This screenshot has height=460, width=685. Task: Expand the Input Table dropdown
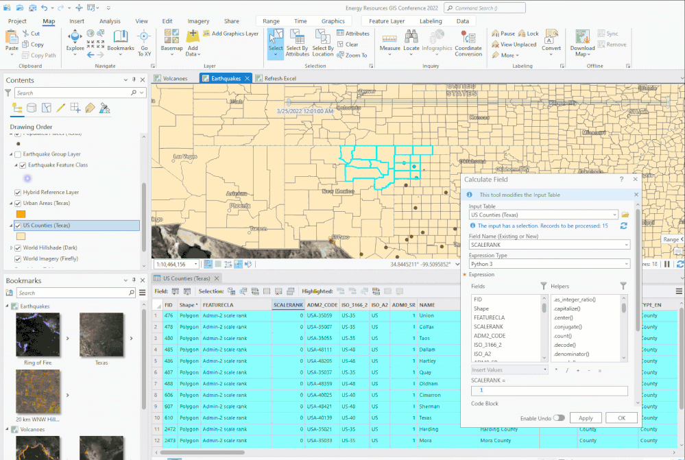(x=614, y=215)
